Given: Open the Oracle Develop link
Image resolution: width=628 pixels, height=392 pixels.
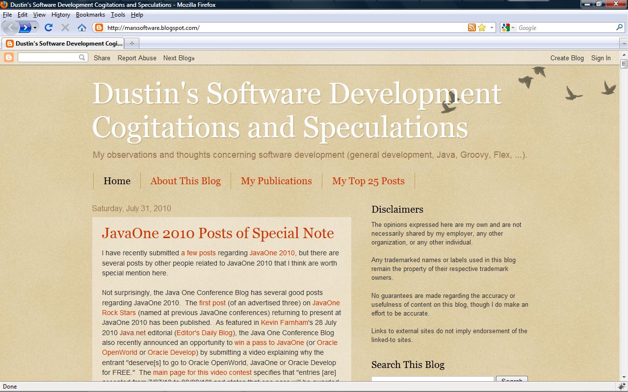Looking at the screenshot, I should 172,352.
